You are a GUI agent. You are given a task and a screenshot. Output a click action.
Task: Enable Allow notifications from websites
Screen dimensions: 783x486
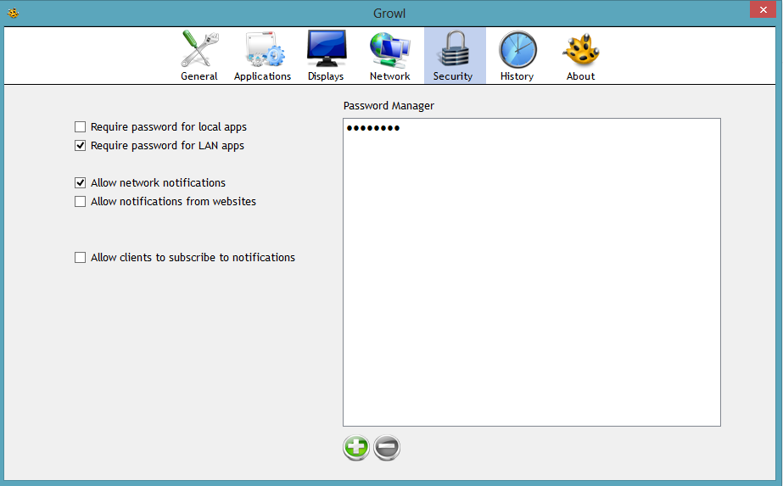(x=80, y=201)
